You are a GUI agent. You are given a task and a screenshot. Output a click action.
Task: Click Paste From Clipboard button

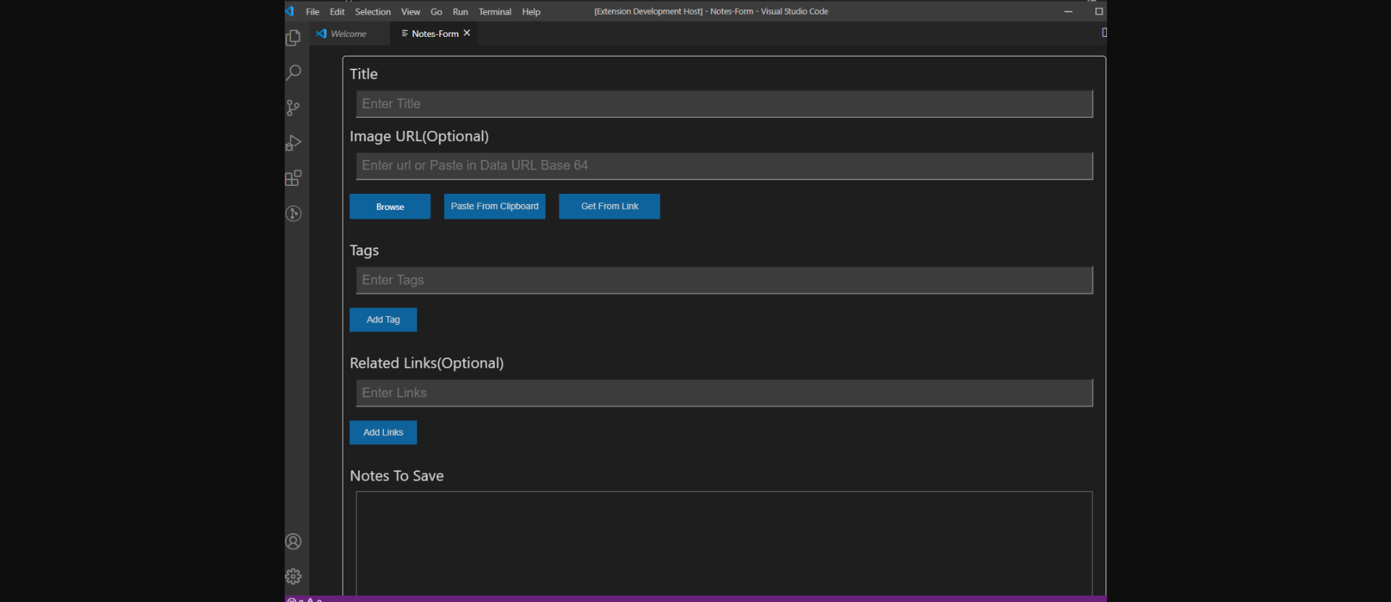pyautogui.click(x=495, y=206)
